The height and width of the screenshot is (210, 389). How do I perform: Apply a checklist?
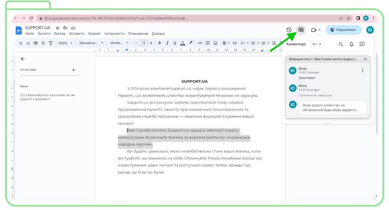(242, 43)
